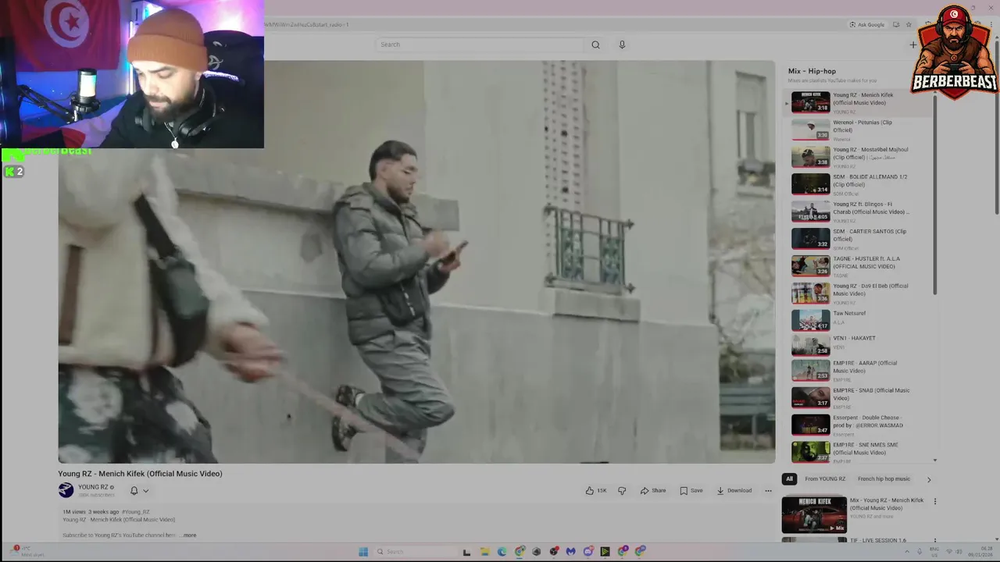Screen dimensions: 1000x562
Task: Play Werenoi - Petunias from the mix
Action: [859, 130]
